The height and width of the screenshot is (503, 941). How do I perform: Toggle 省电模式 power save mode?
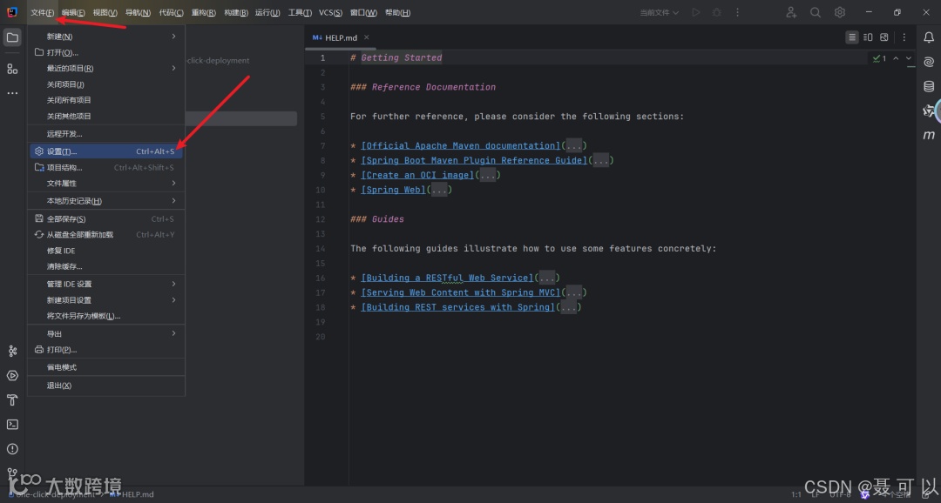106,367
